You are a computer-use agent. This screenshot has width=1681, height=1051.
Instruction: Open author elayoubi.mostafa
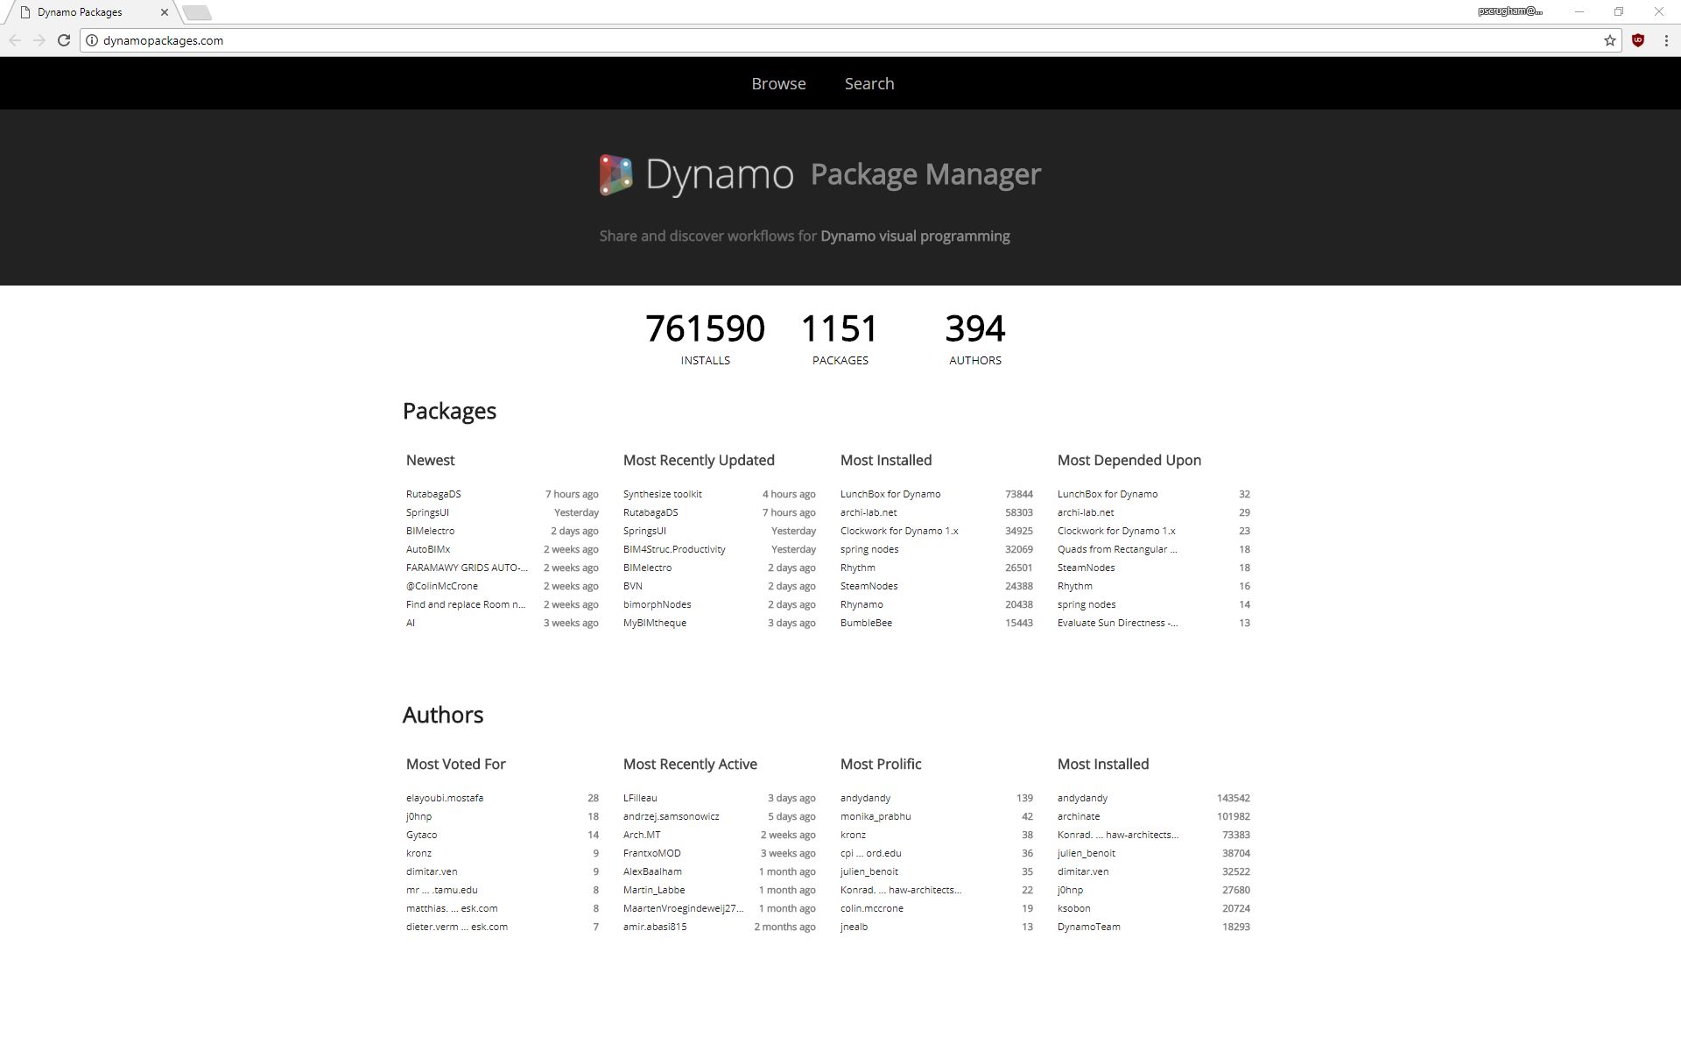coord(445,798)
